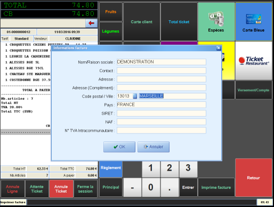Click the empty entry field beside arrow

(x=43, y=23)
